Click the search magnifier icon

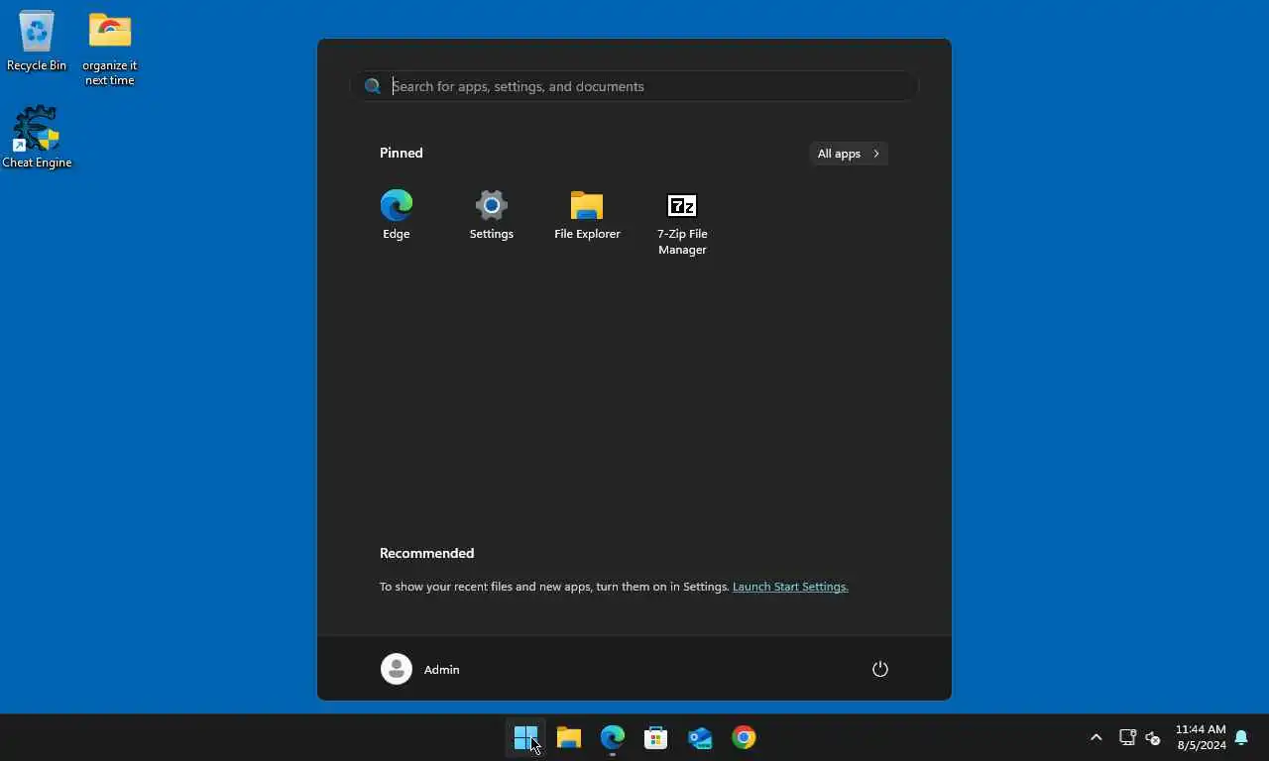coord(373,86)
